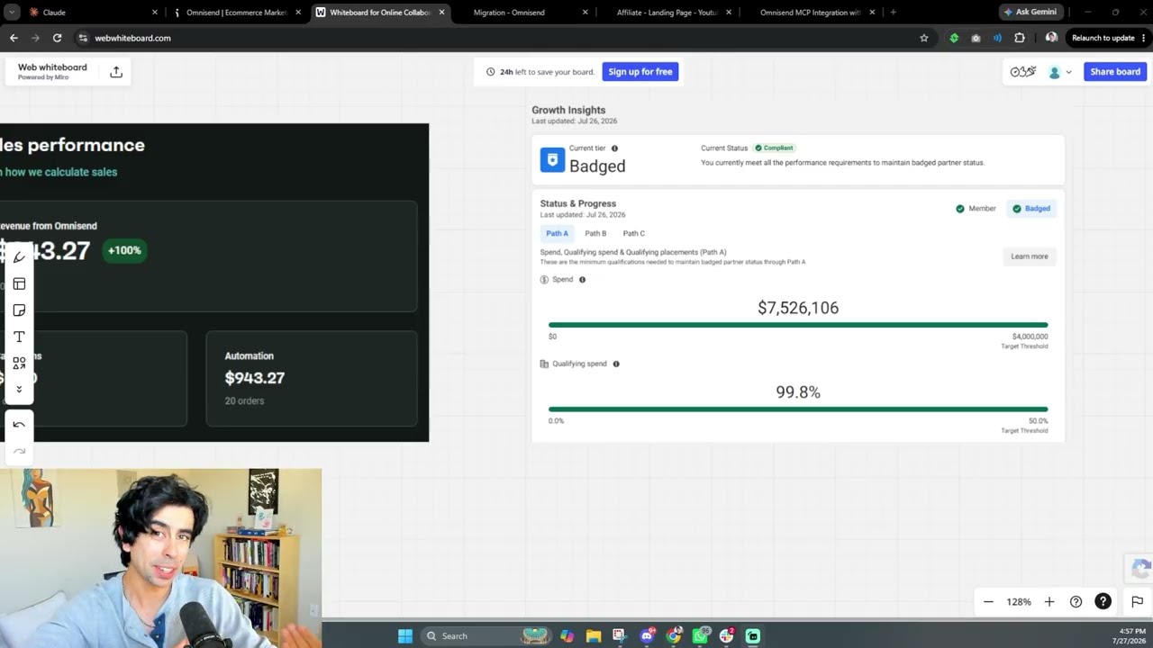Bookmark this page with star icon
The width and height of the screenshot is (1153, 648).
(923, 38)
